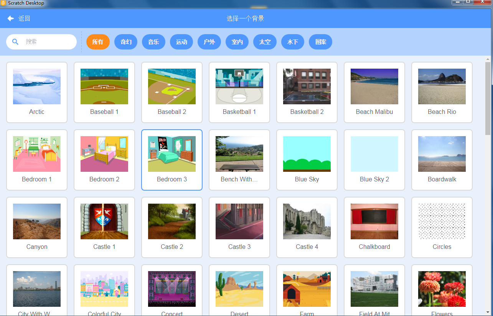Viewport: 493px width, 316px height.
Task: Click the Scratch logo in the title bar
Action: [3, 3]
